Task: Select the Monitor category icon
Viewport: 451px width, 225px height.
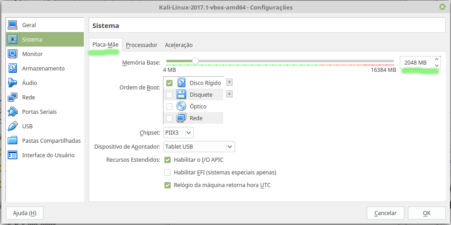Action: (x=13, y=54)
